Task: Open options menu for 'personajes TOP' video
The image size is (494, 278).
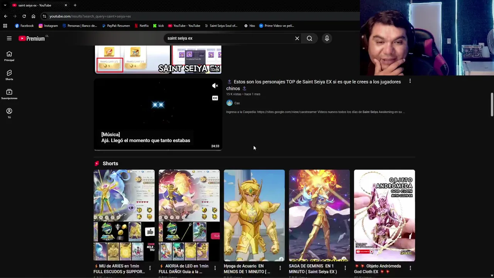Action: (410, 81)
